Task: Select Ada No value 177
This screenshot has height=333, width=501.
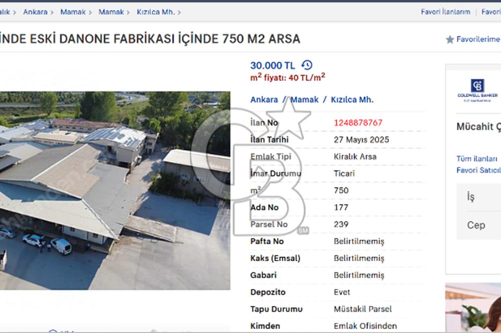Action: click(x=341, y=208)
